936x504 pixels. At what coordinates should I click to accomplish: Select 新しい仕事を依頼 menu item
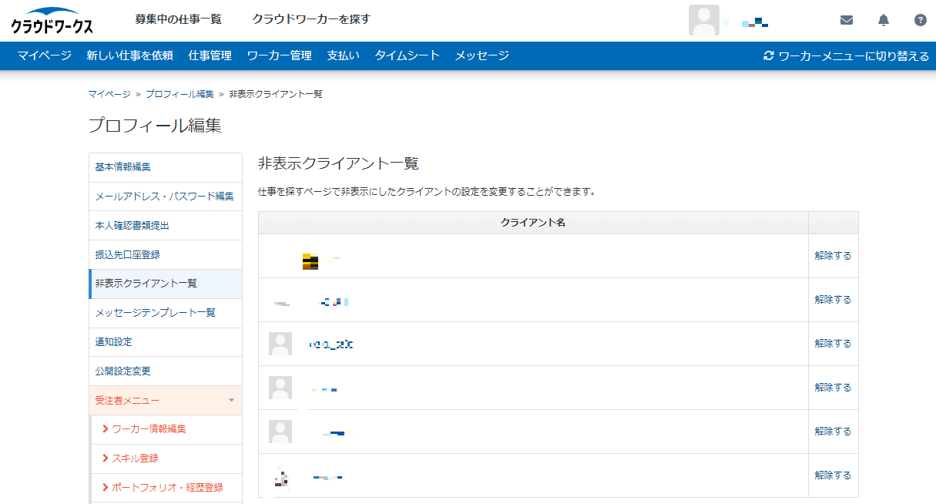(x=129, y=55)
